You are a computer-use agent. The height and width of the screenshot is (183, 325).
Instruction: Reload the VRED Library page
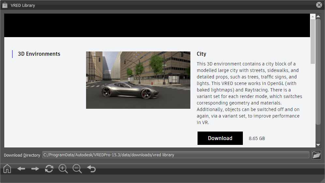tap(49, 169)
